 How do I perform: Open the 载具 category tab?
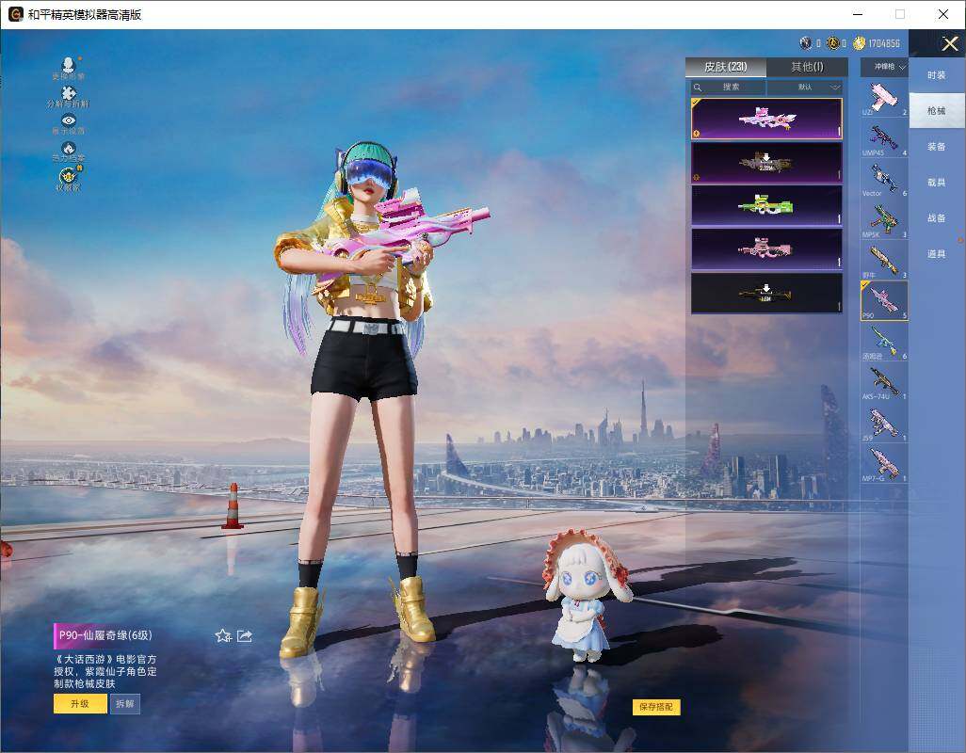(937, 183)
